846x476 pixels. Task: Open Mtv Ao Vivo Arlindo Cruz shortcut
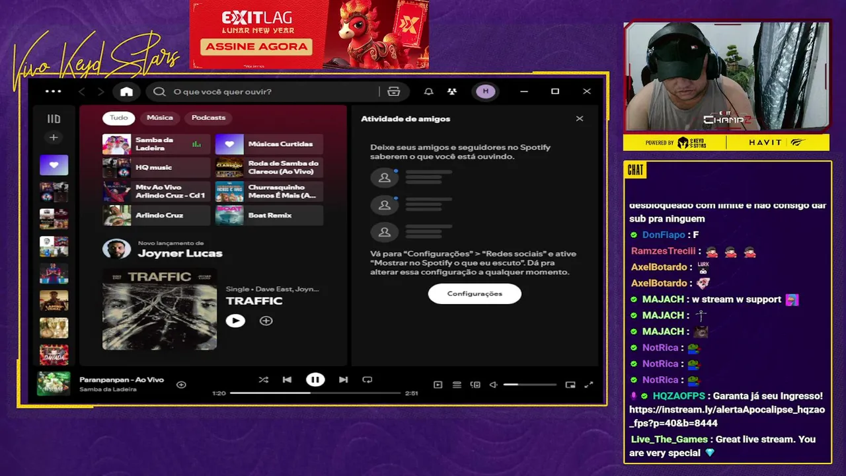point(157,192)
